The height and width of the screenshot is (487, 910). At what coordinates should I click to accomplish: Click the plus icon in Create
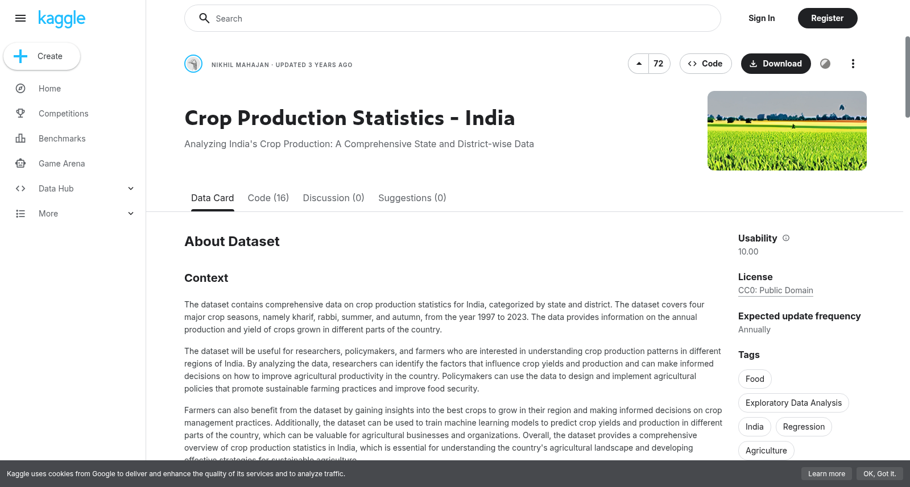pyautogui.click(x=20, y=56)
